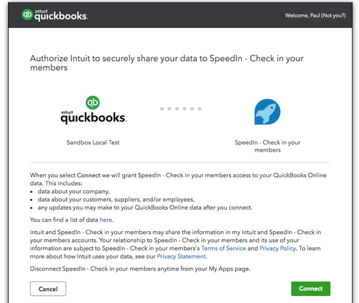This screenshot has width=359, height=303.
Task: Open Intuit's Privacy Statement link
Action: coord(181,256)
